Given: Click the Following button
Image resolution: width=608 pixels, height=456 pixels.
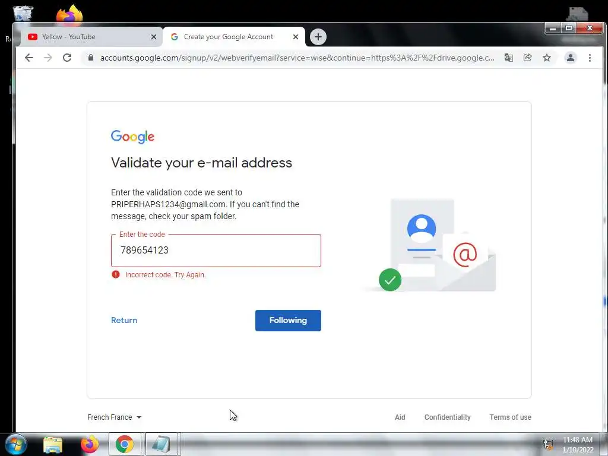Looking at the screenshot, I should [x=288, y=320].
